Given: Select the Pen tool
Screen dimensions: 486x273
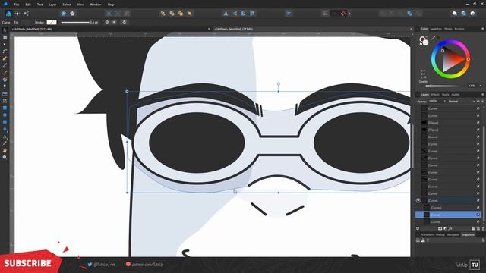Looking at the screenshot, I should click(5, 58).
